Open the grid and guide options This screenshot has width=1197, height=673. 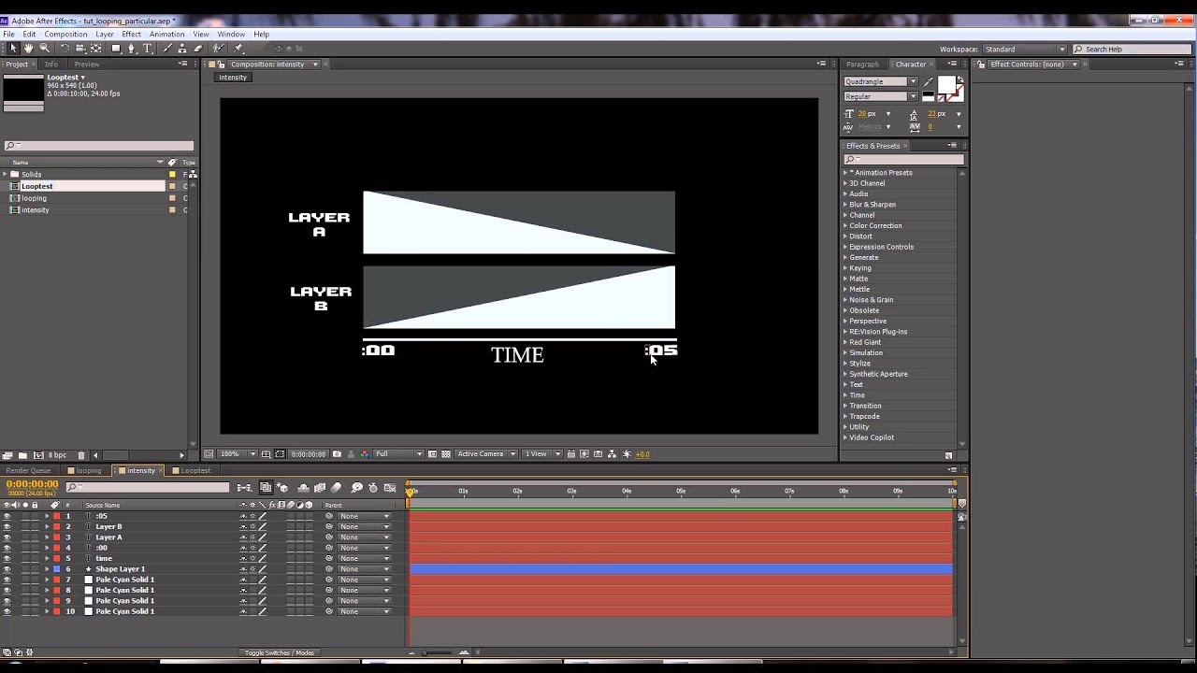266,454
